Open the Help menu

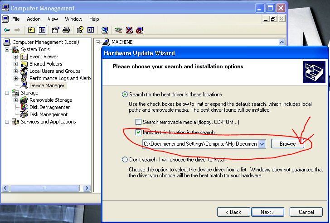(x=94, y=19)
